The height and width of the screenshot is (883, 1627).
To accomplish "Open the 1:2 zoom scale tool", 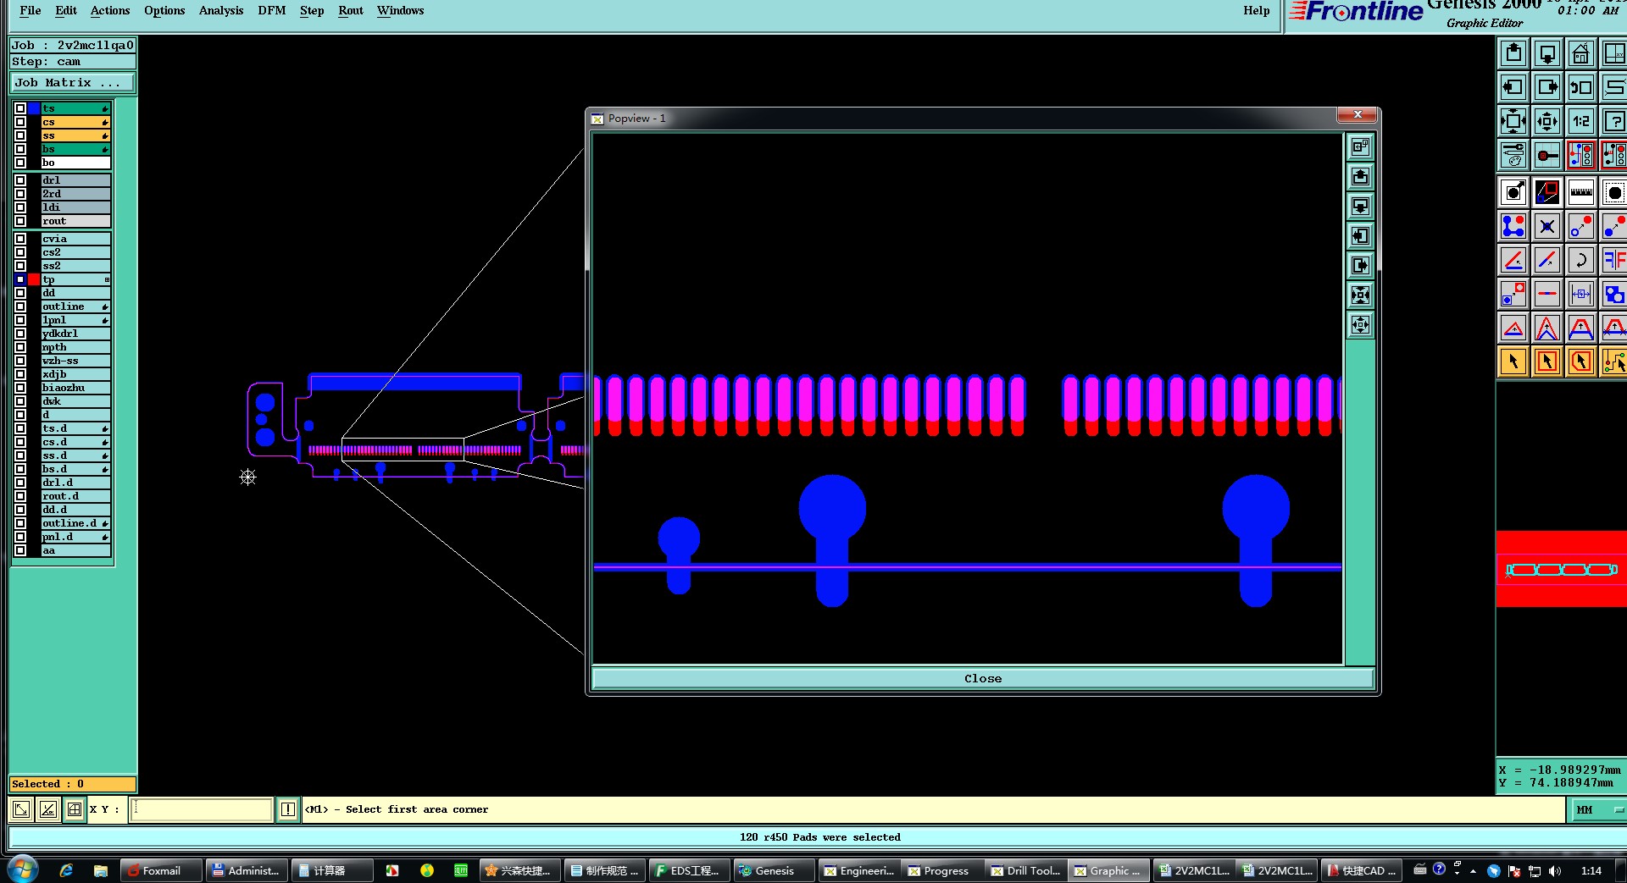I will tap(1581, 121).
